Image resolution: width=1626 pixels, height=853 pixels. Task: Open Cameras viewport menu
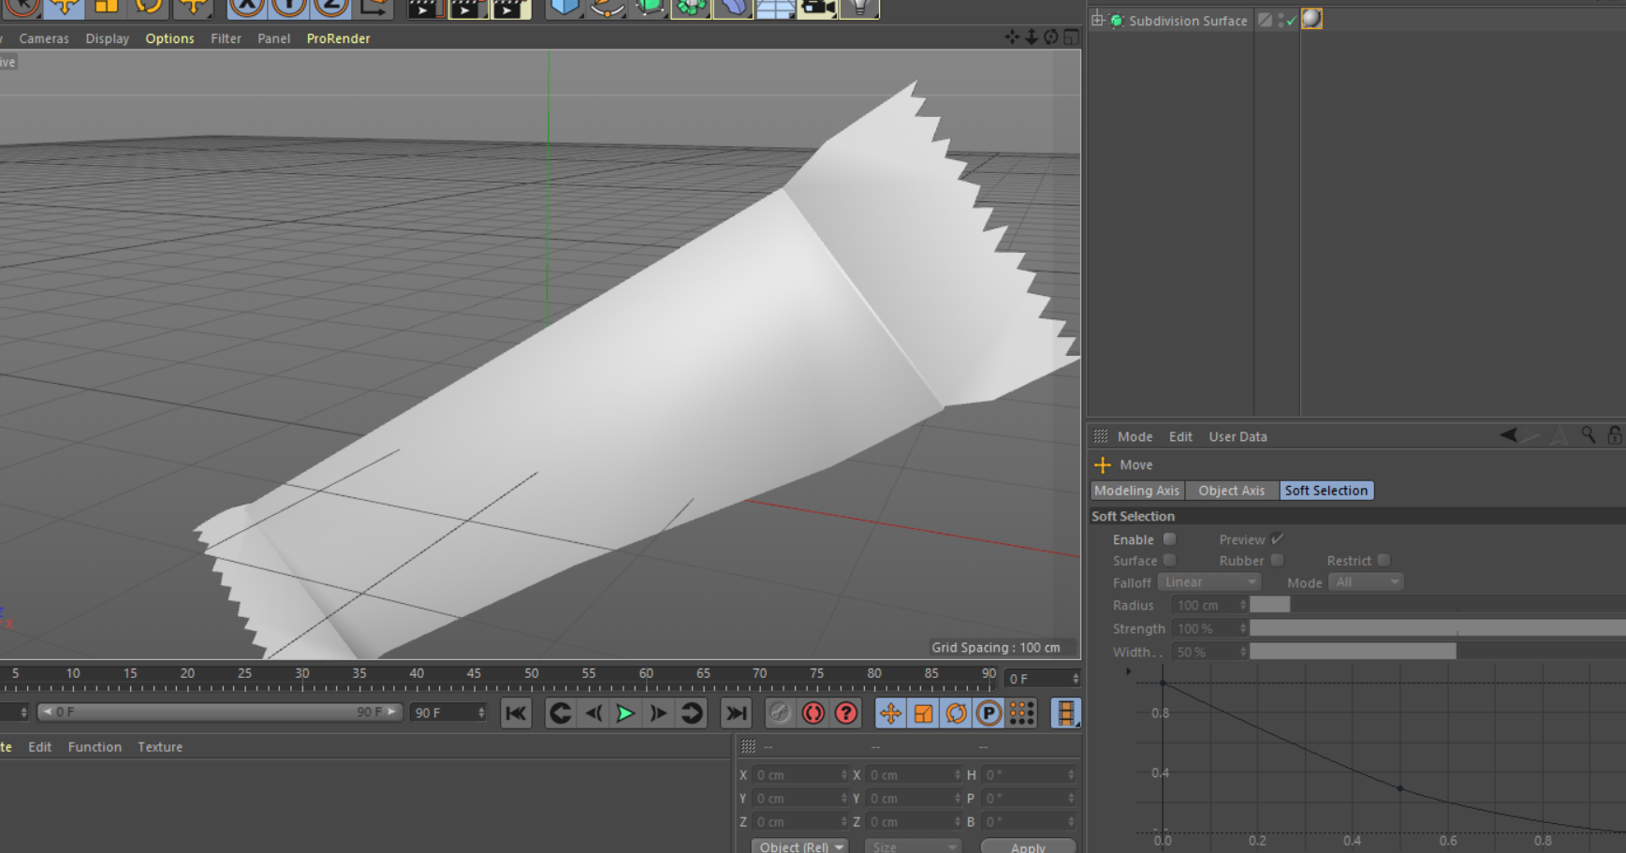coord(44,38)
